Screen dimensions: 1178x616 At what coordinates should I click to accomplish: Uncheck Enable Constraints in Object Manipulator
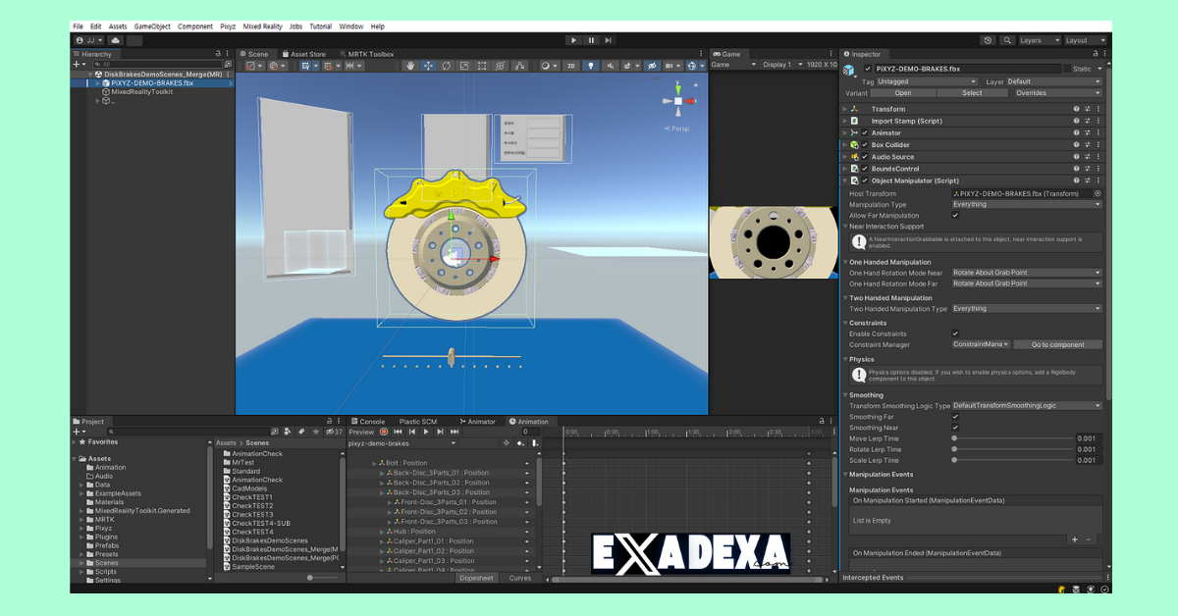point(955,334)
